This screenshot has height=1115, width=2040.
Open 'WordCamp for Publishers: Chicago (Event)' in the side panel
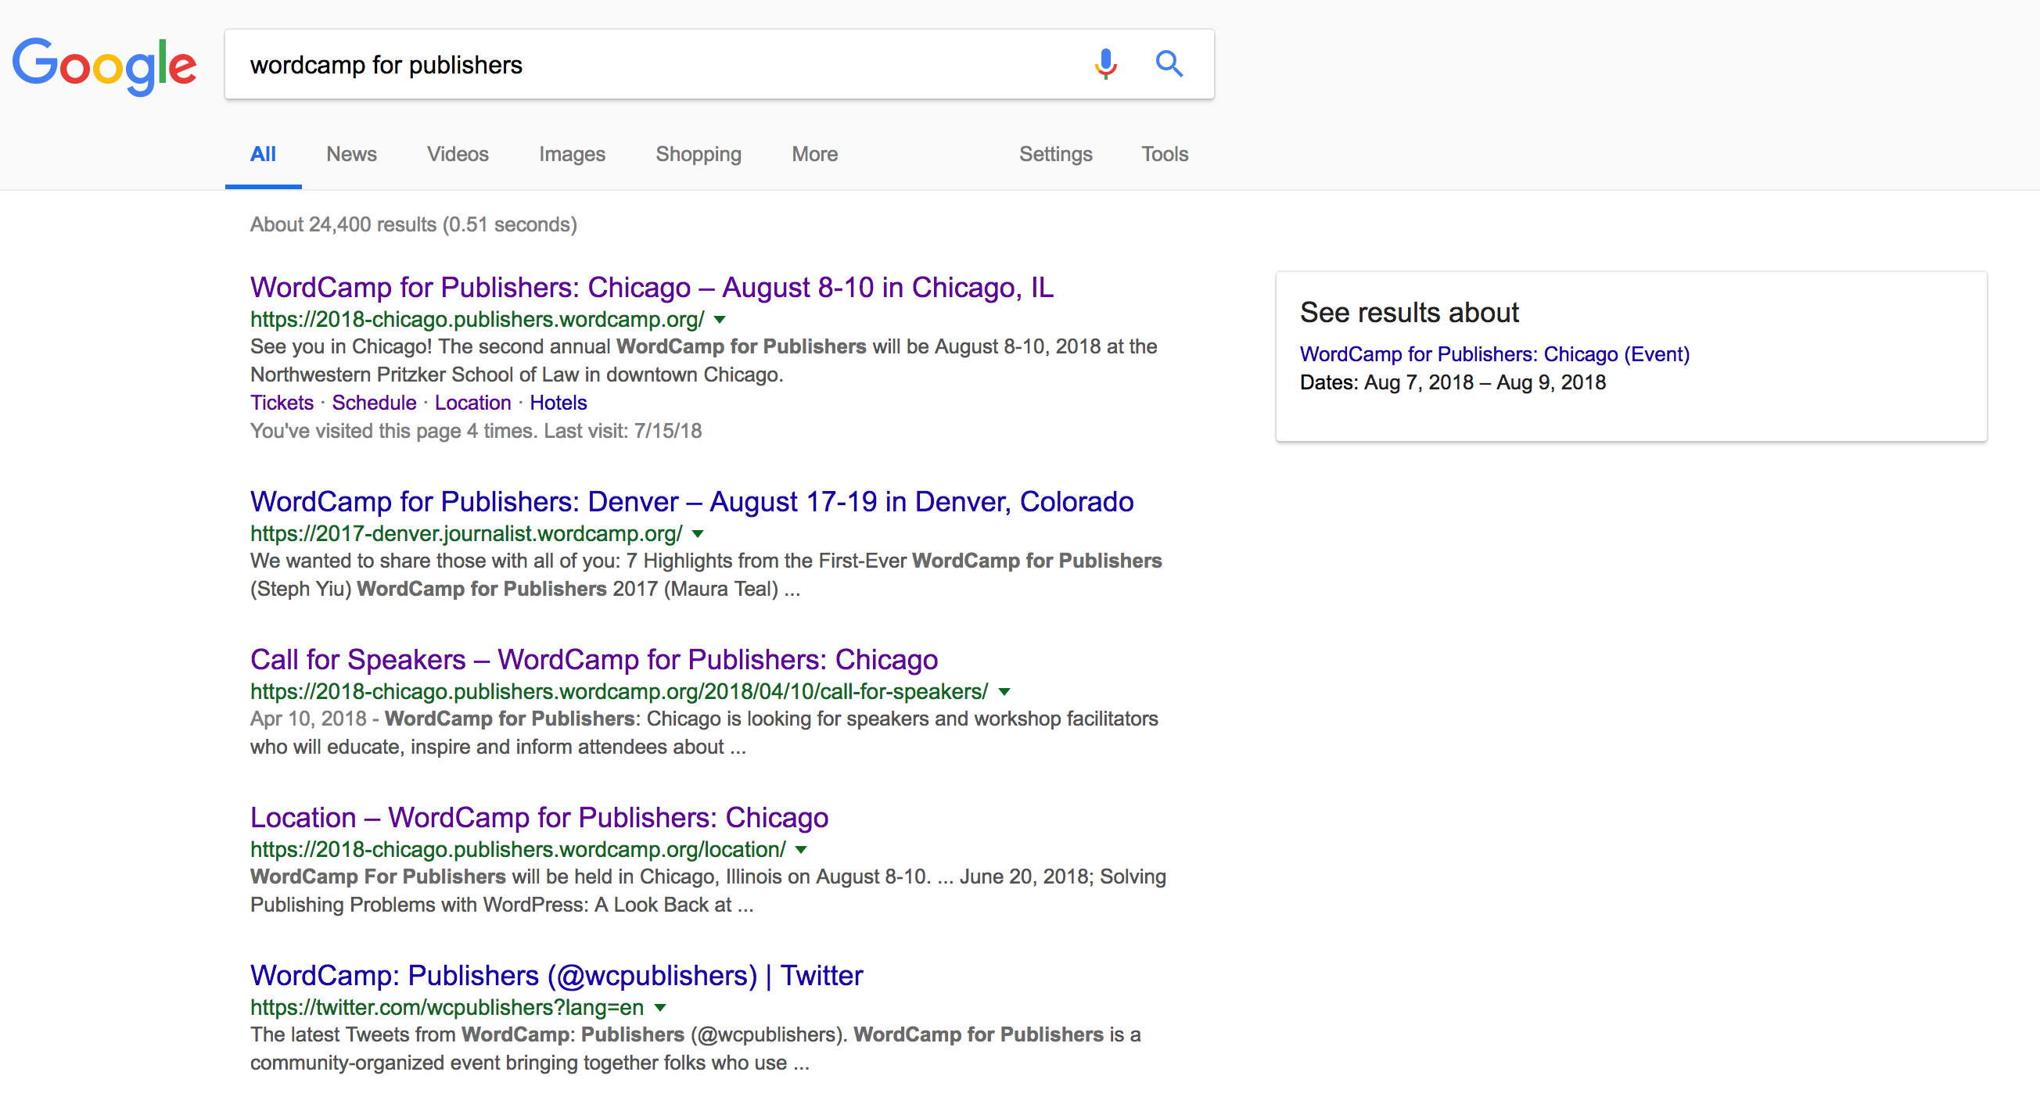coord(1494,353)
